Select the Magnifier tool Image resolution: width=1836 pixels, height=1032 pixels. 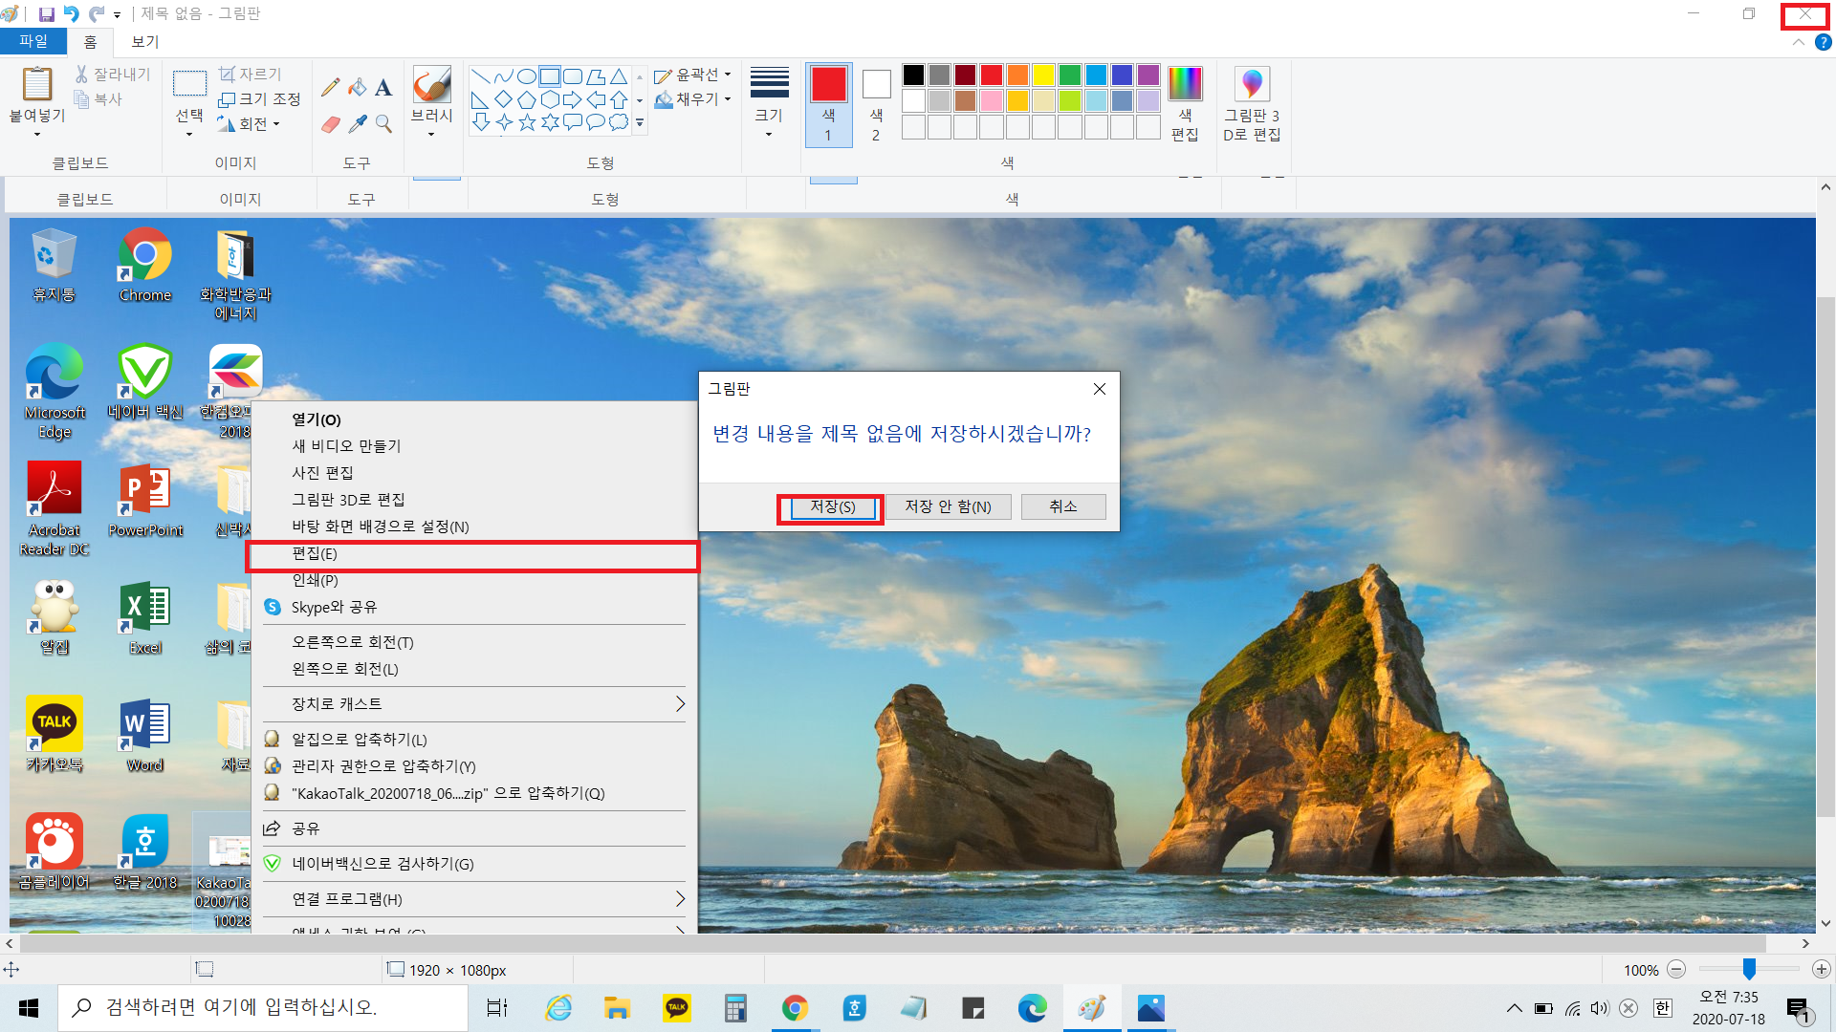coord(383,124)
